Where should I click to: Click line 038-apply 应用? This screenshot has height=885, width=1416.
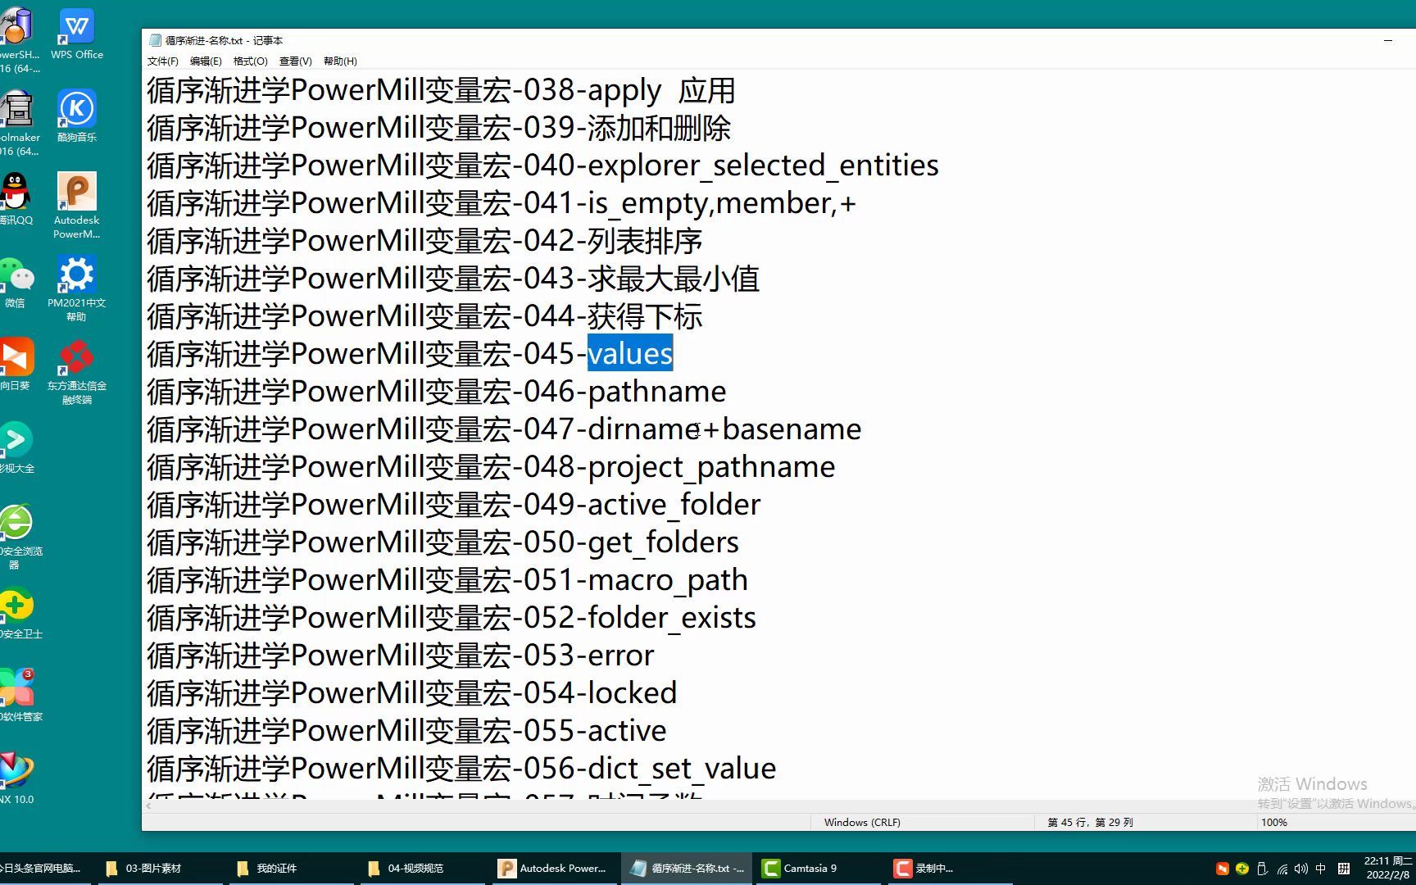click(x=441, y=90)
